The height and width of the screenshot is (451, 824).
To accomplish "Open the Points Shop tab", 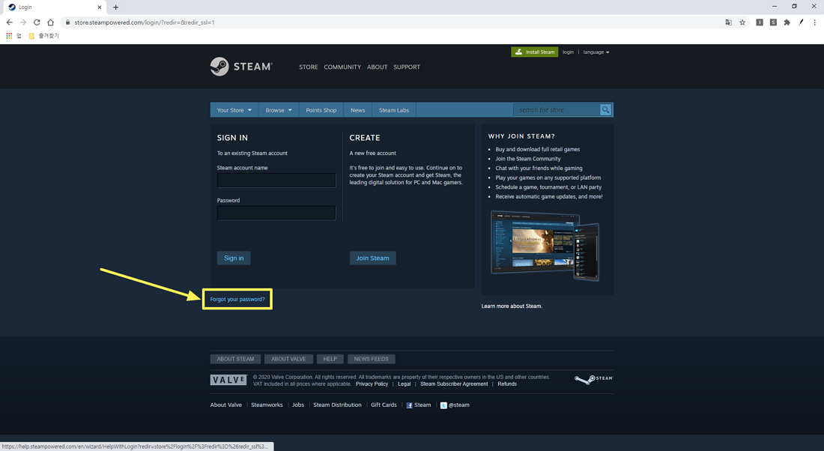I will point(321,110).
